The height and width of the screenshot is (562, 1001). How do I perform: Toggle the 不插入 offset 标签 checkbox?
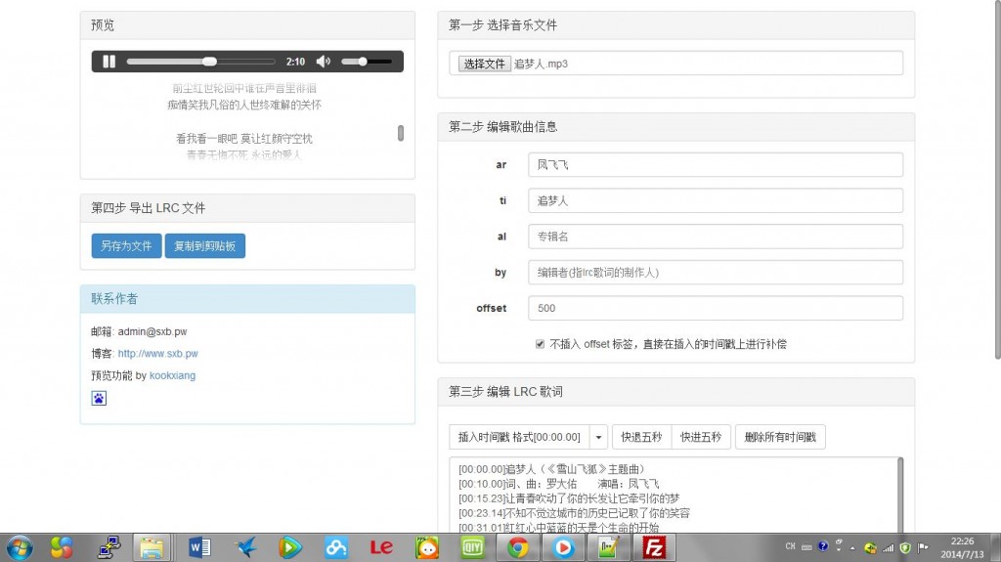click(x=540, y=344)
